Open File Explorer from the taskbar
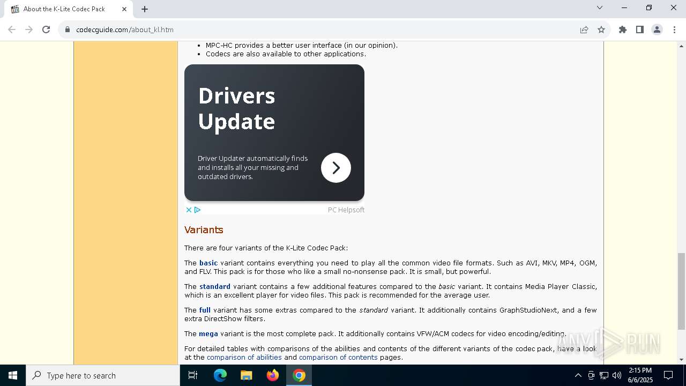 tap(246, 375)
